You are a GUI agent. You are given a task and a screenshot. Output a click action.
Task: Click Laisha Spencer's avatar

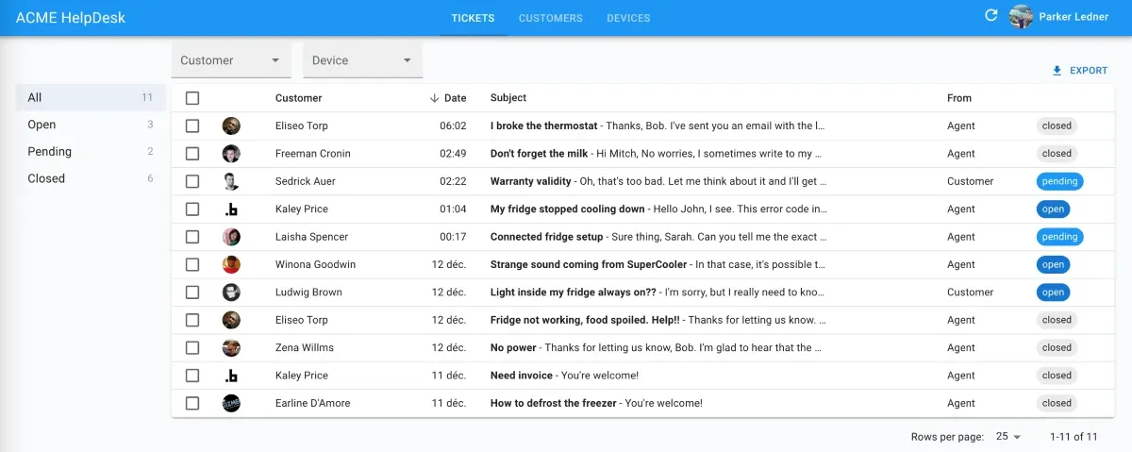231,237
